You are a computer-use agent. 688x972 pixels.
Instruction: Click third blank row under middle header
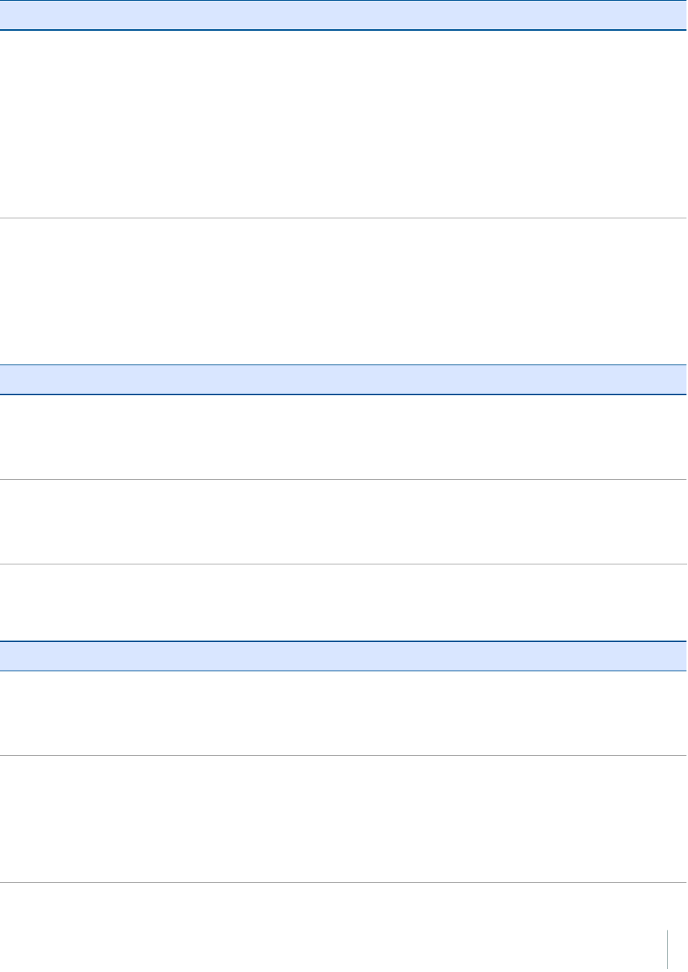pyautogui.click(x=344, y=603)
